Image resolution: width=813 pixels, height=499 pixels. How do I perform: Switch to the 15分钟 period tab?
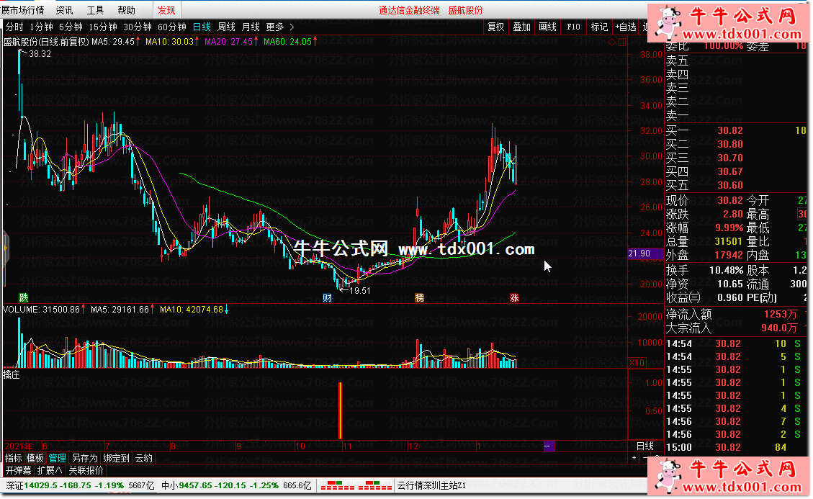pyautogui.click(x=103, y=27)
